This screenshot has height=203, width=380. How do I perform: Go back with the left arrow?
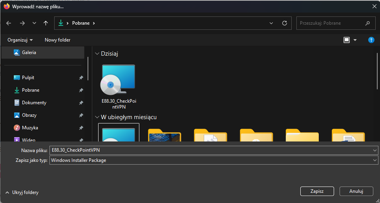[x=9, y=23]
